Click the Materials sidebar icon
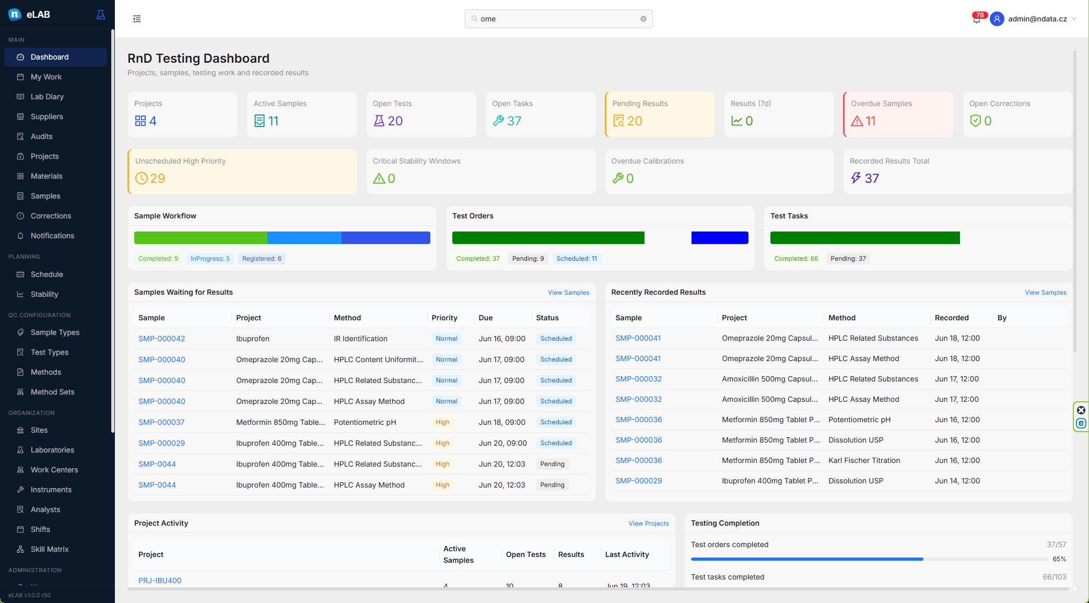This screenshot has height=603, width=1089. point(20,176)
